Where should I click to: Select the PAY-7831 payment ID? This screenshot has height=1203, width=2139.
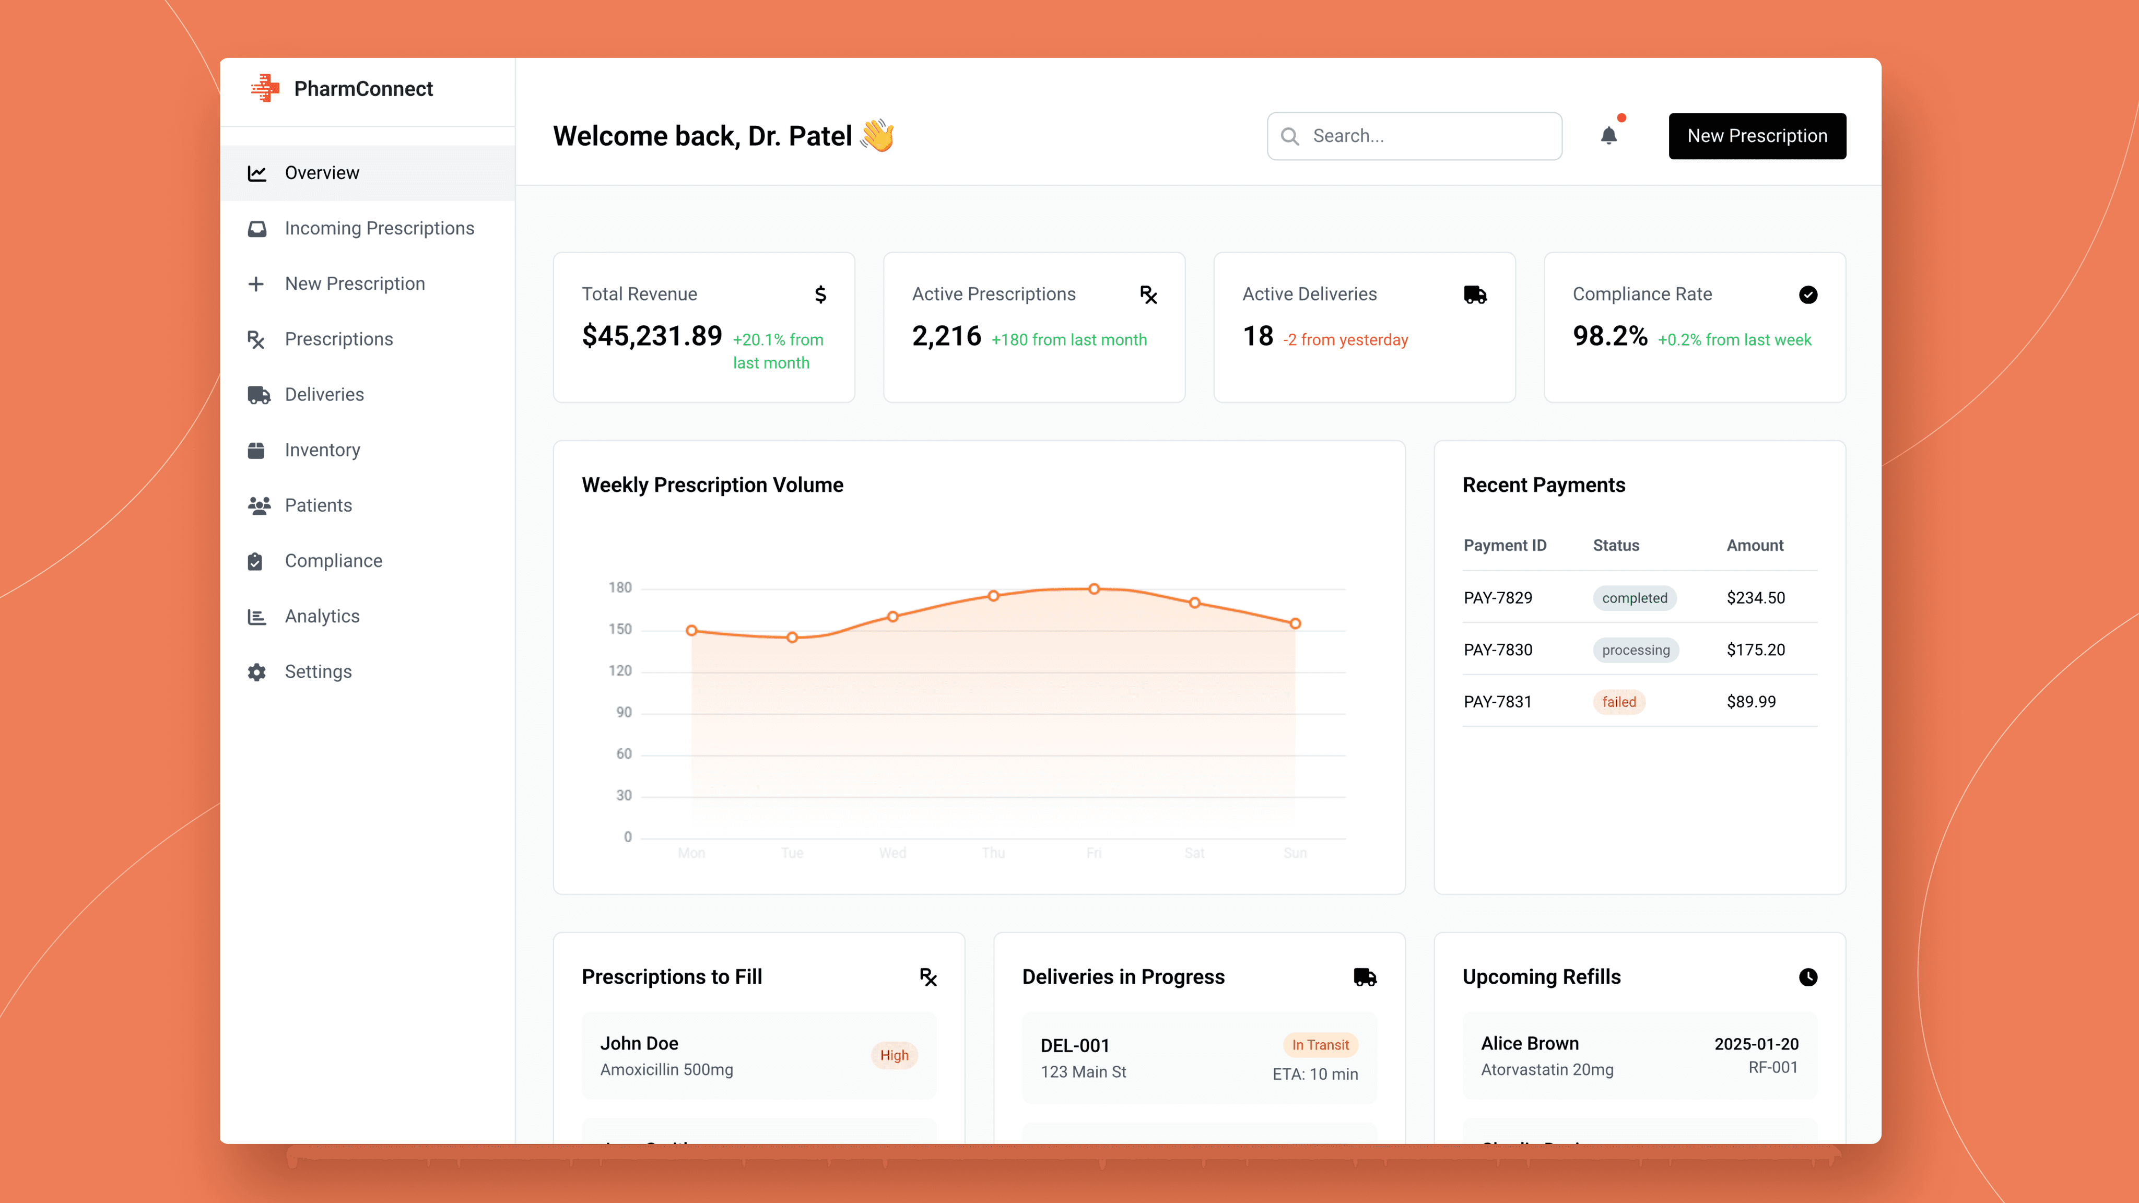(x=1497, y=702)
